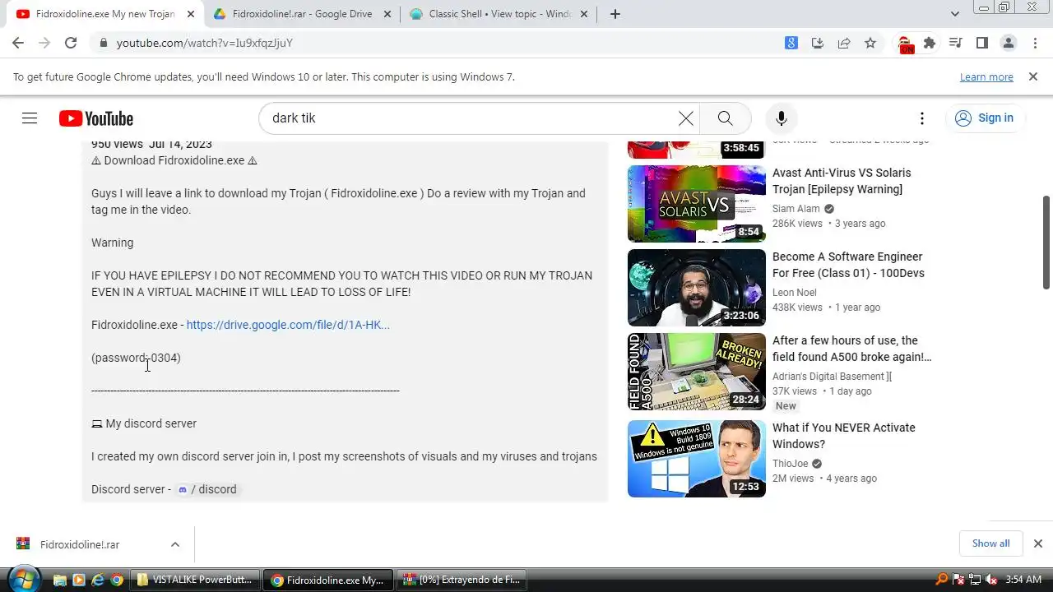Click the Fidroxidoline!.rar download file icon
The height and width of the screenshot is (592, 1053).
coord(23,544)
